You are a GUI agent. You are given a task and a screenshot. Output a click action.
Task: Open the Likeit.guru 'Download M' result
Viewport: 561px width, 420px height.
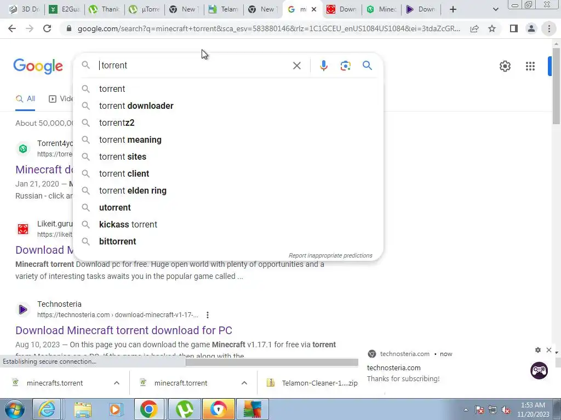[x=44, y=250]
